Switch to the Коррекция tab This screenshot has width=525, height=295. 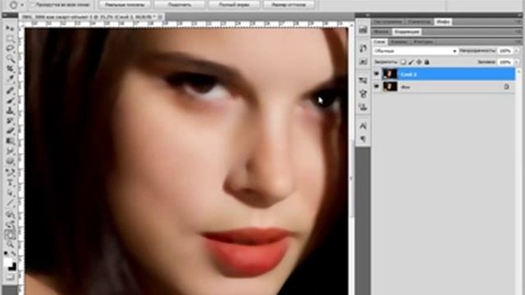(x=407, y=32)
